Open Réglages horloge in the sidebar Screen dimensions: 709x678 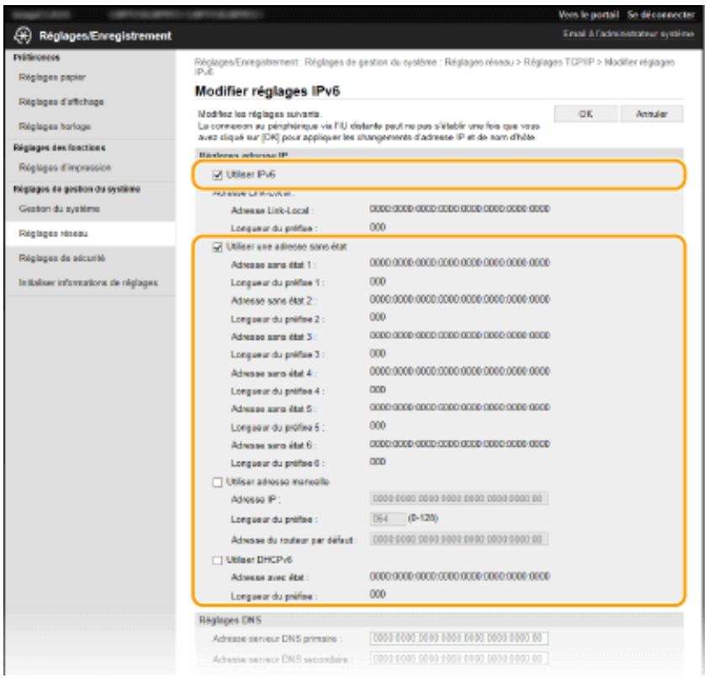pos(55,126)
